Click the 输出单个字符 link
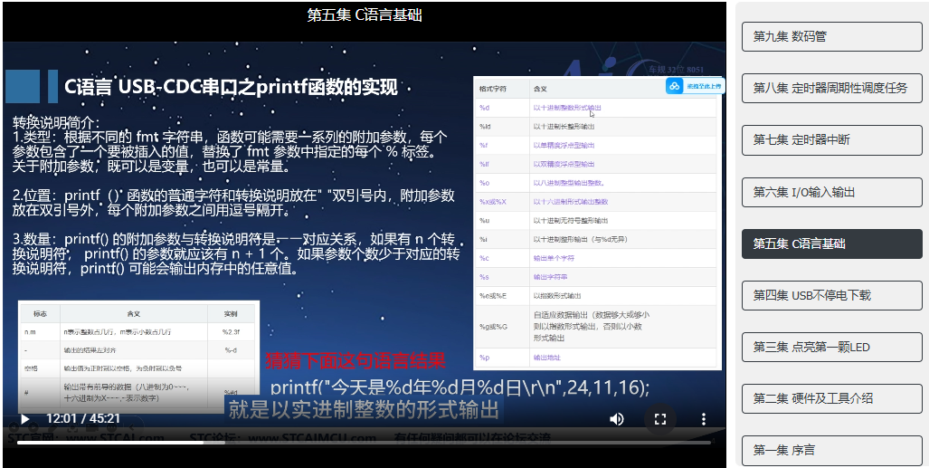 tap(554, 259)
